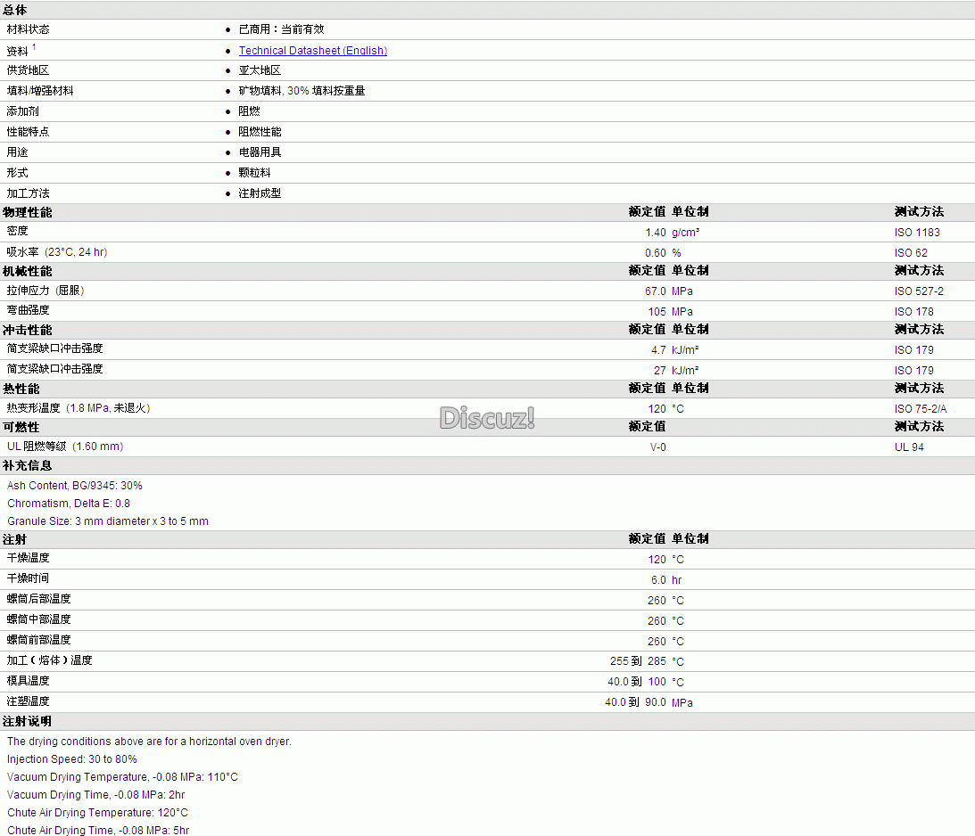Select the V-0 flammability rating
Screen dimensions: 975x836
click(x=657, y=447)
